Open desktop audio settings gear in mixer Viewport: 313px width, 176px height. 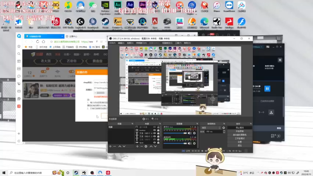[194, 143]
